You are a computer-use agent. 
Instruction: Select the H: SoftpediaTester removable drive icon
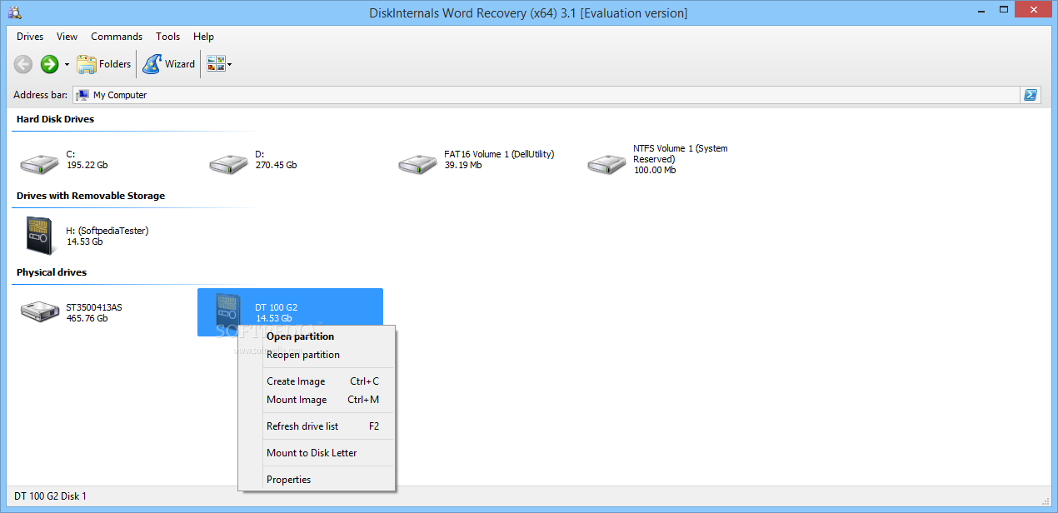[40, 235]
